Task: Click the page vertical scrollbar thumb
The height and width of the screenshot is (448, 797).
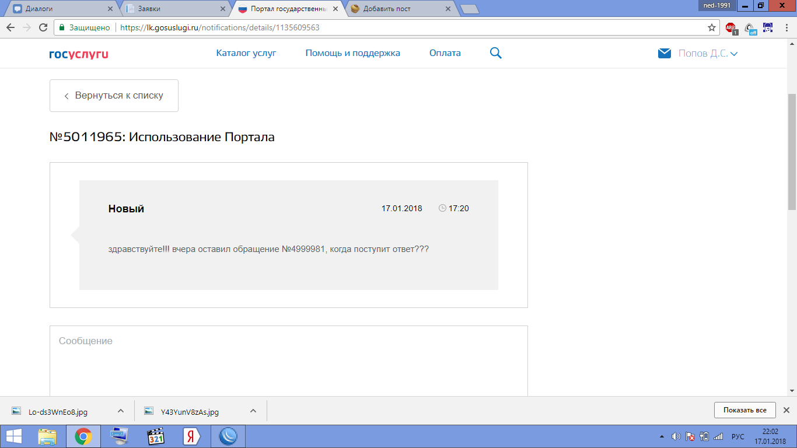Action: click(792, 152)
